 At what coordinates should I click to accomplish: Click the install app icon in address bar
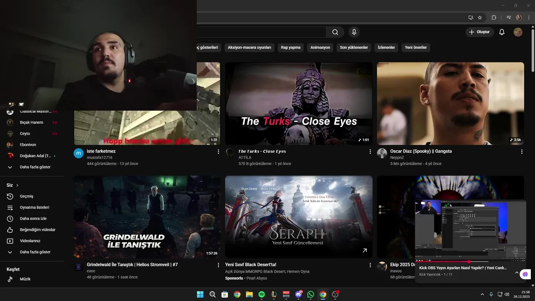click(x=471, y=18)
